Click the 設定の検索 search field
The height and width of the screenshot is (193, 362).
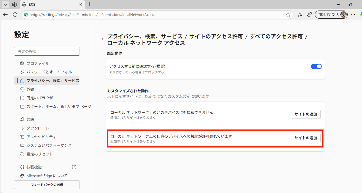point(47,51)
